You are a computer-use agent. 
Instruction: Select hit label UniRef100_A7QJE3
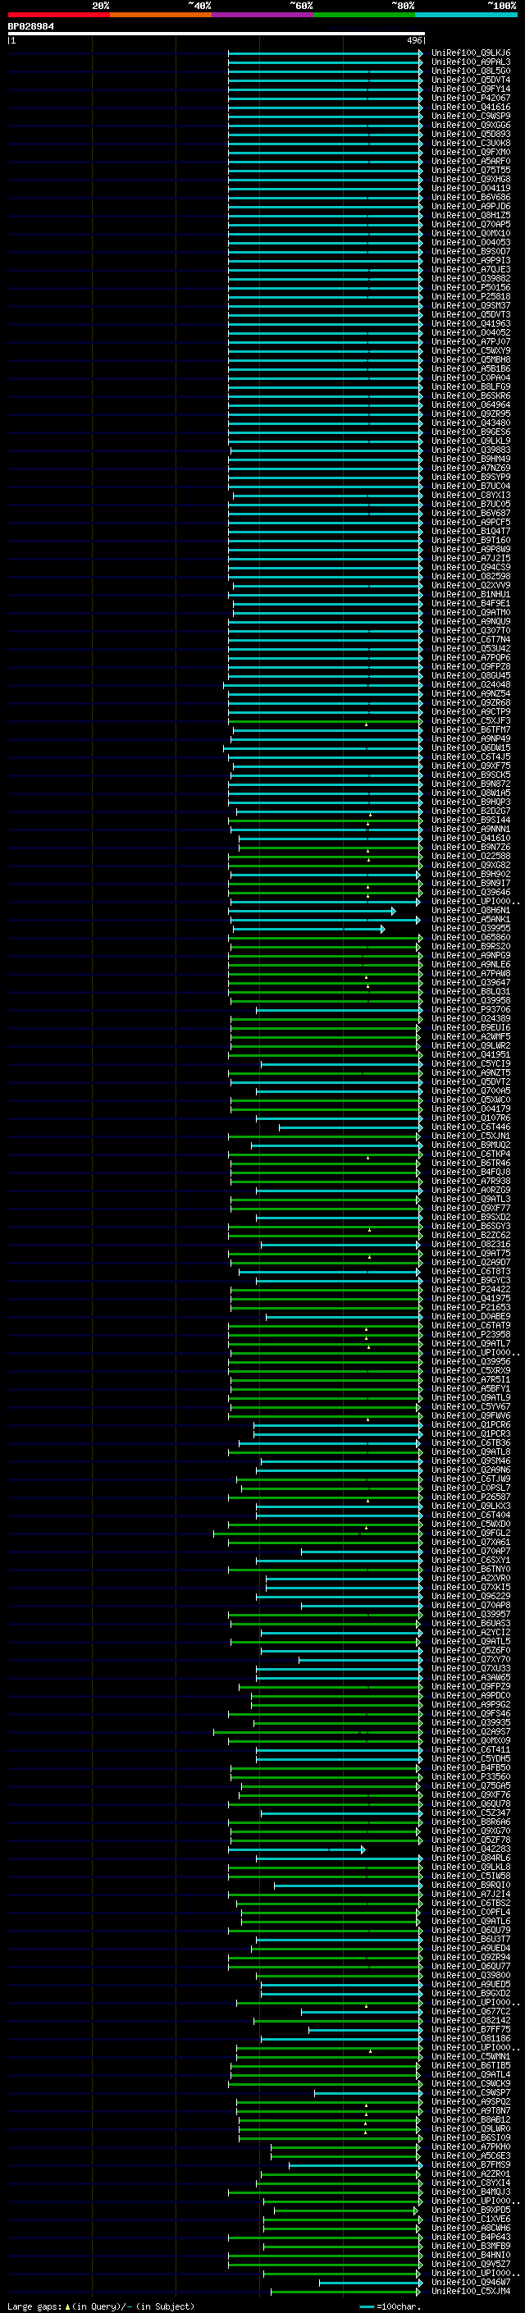click(471, 269)
